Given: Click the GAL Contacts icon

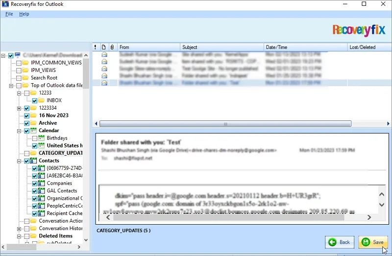Looking at the screenshot, I should (41, 190).
